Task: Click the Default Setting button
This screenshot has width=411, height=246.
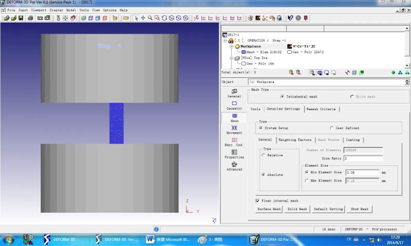Action: [328, 209]
